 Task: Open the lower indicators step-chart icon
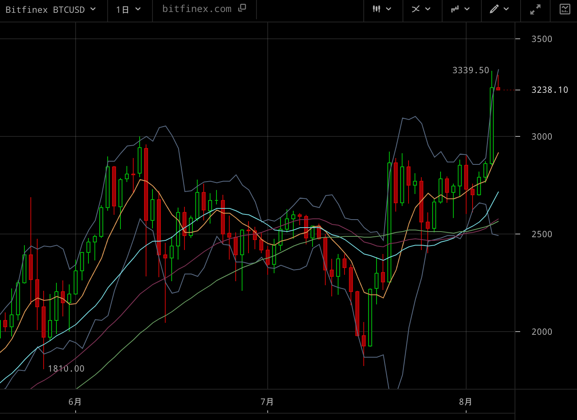point(455,9)
